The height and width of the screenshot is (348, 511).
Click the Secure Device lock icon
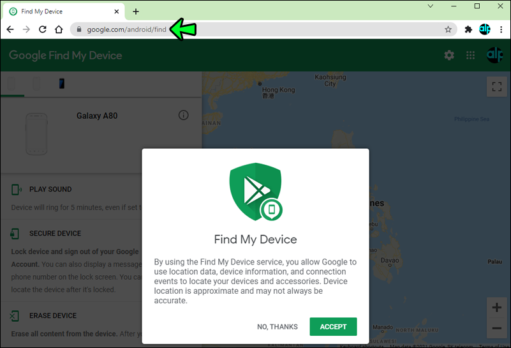[x=15, y=234]
